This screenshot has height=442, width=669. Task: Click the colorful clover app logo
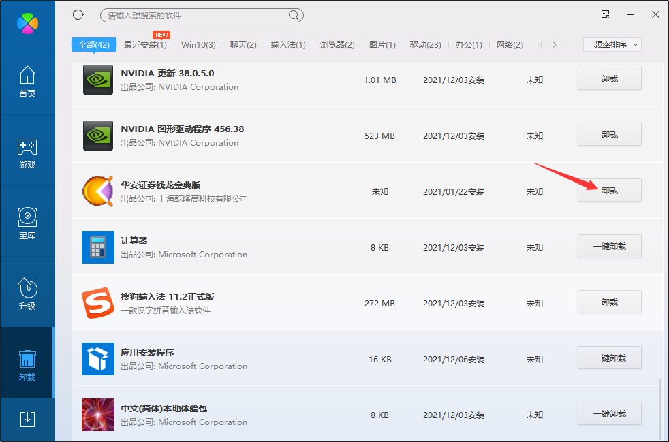(27, 23)
